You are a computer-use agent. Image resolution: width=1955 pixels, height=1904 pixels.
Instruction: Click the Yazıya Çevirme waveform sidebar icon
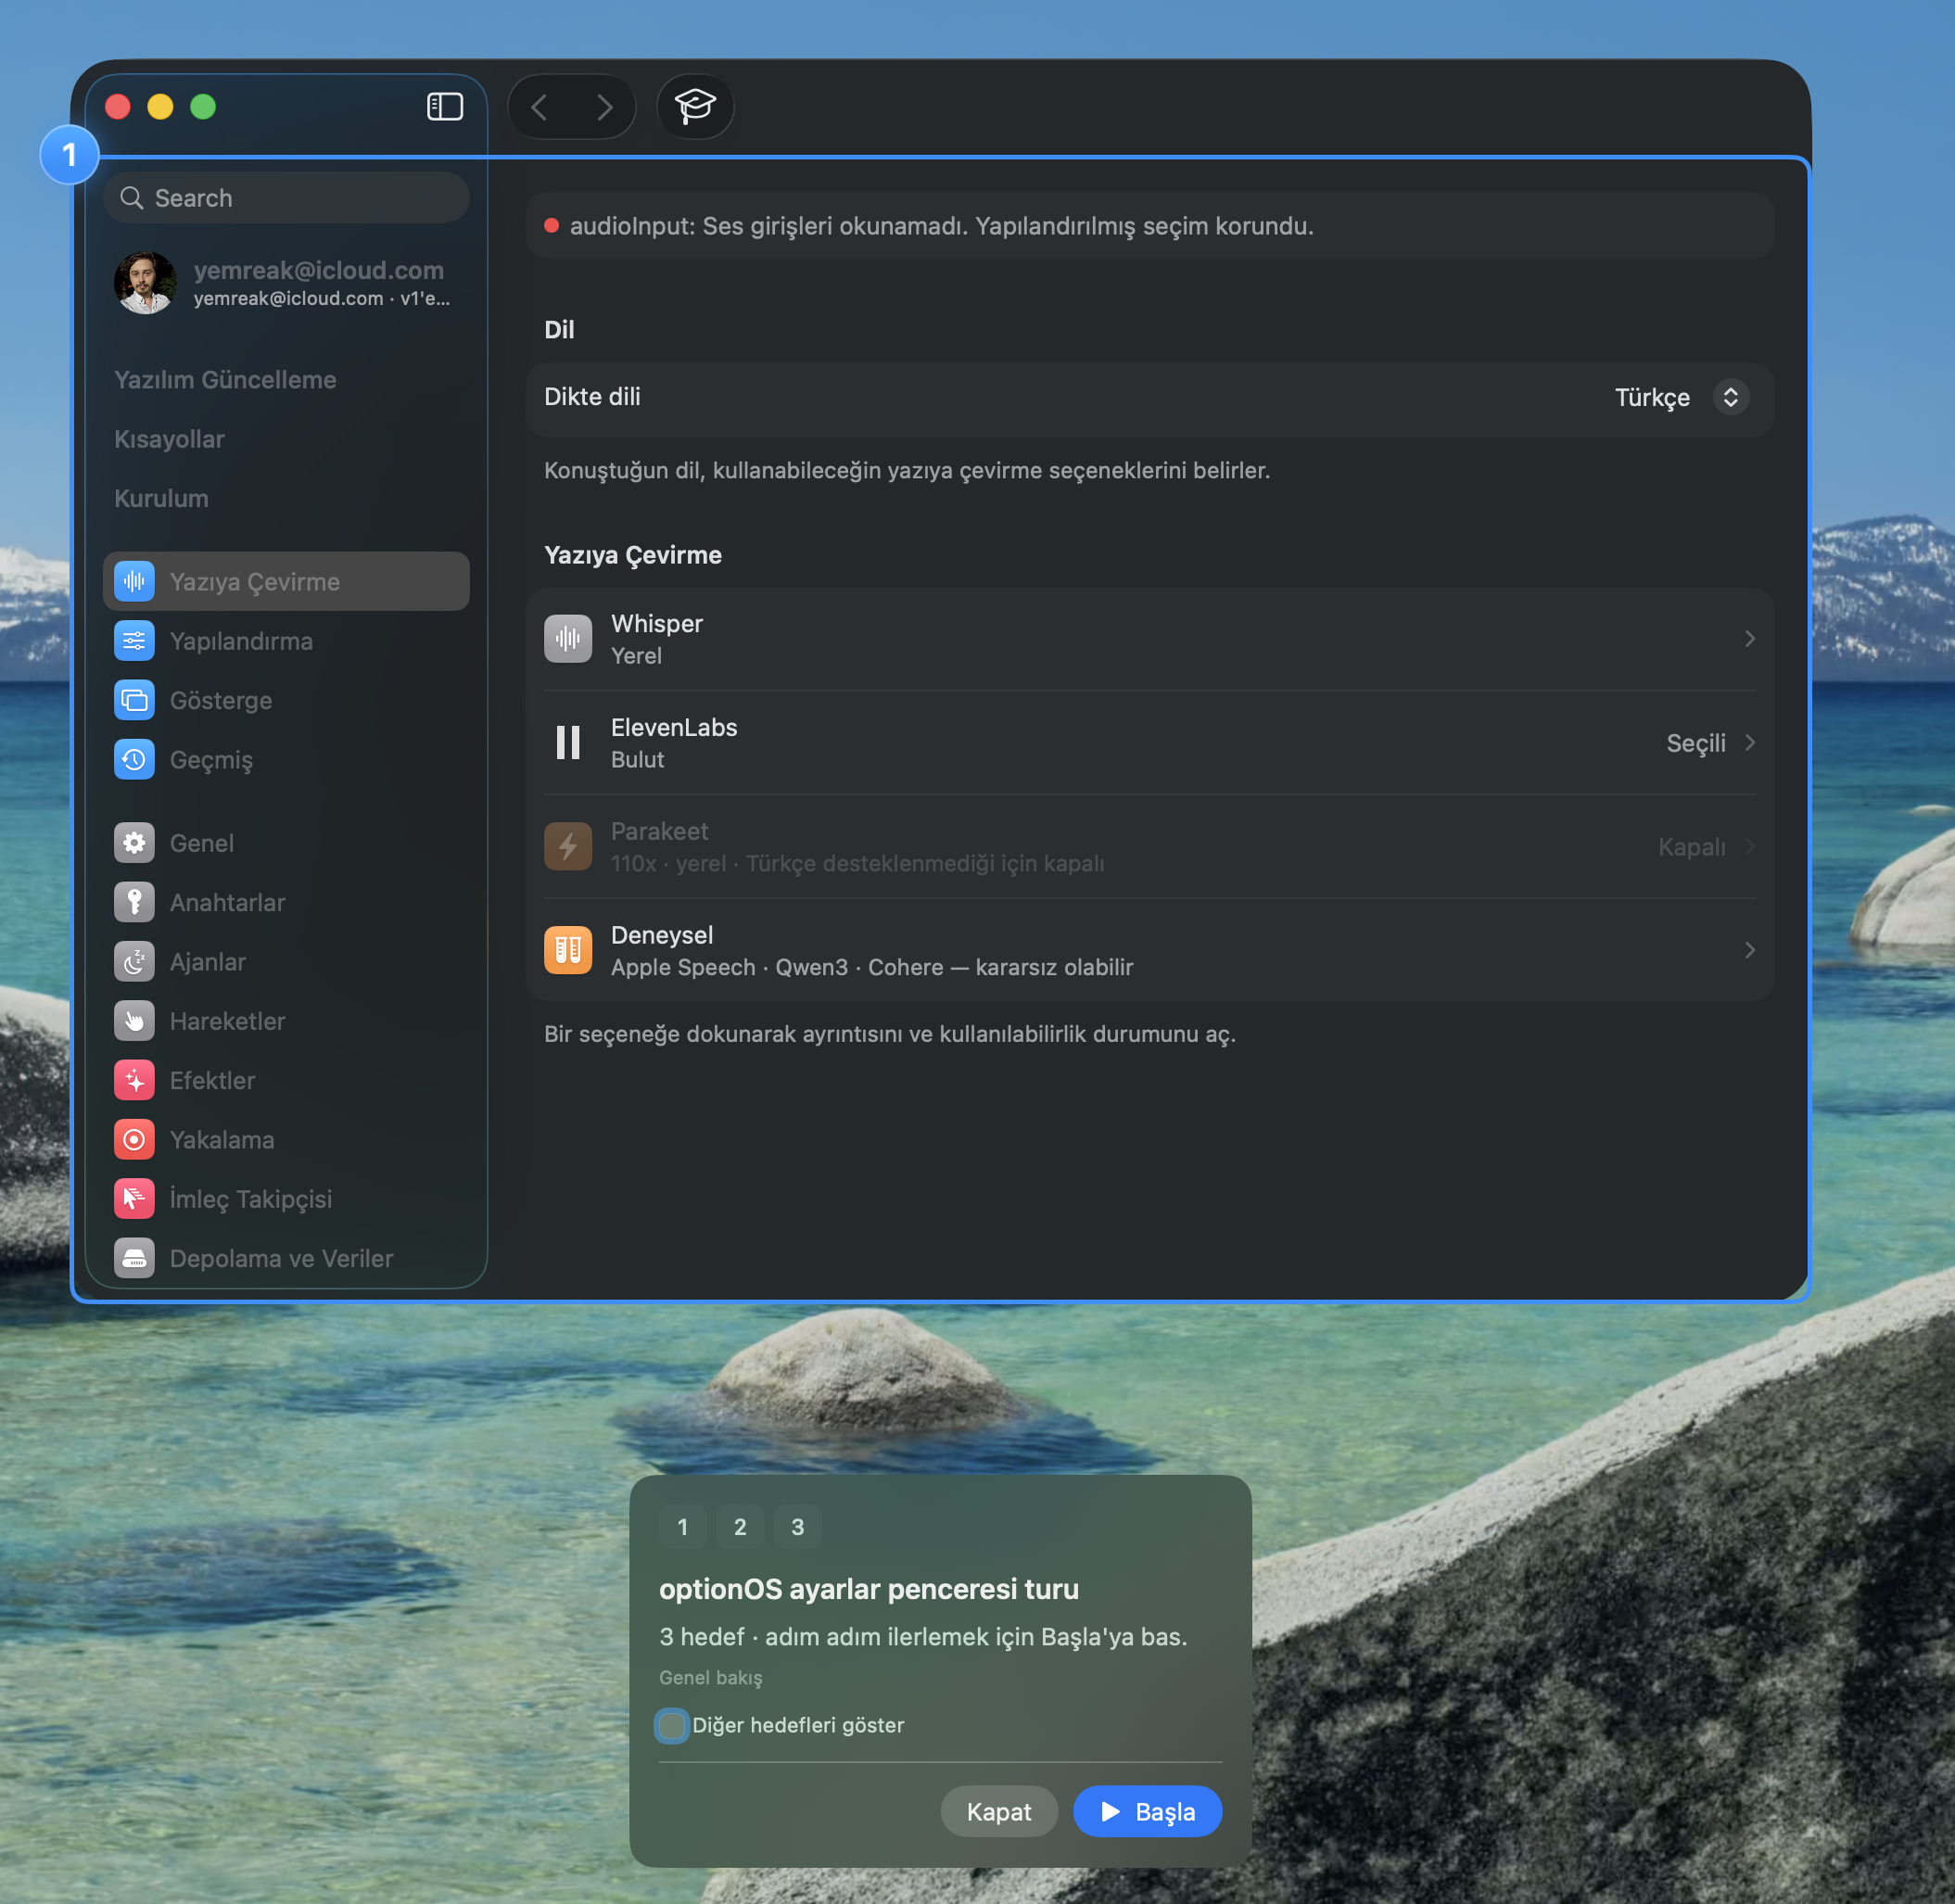(134, 581)
